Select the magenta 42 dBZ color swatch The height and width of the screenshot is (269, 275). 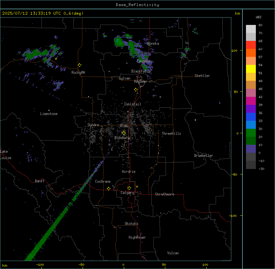[x=251, y=101]
